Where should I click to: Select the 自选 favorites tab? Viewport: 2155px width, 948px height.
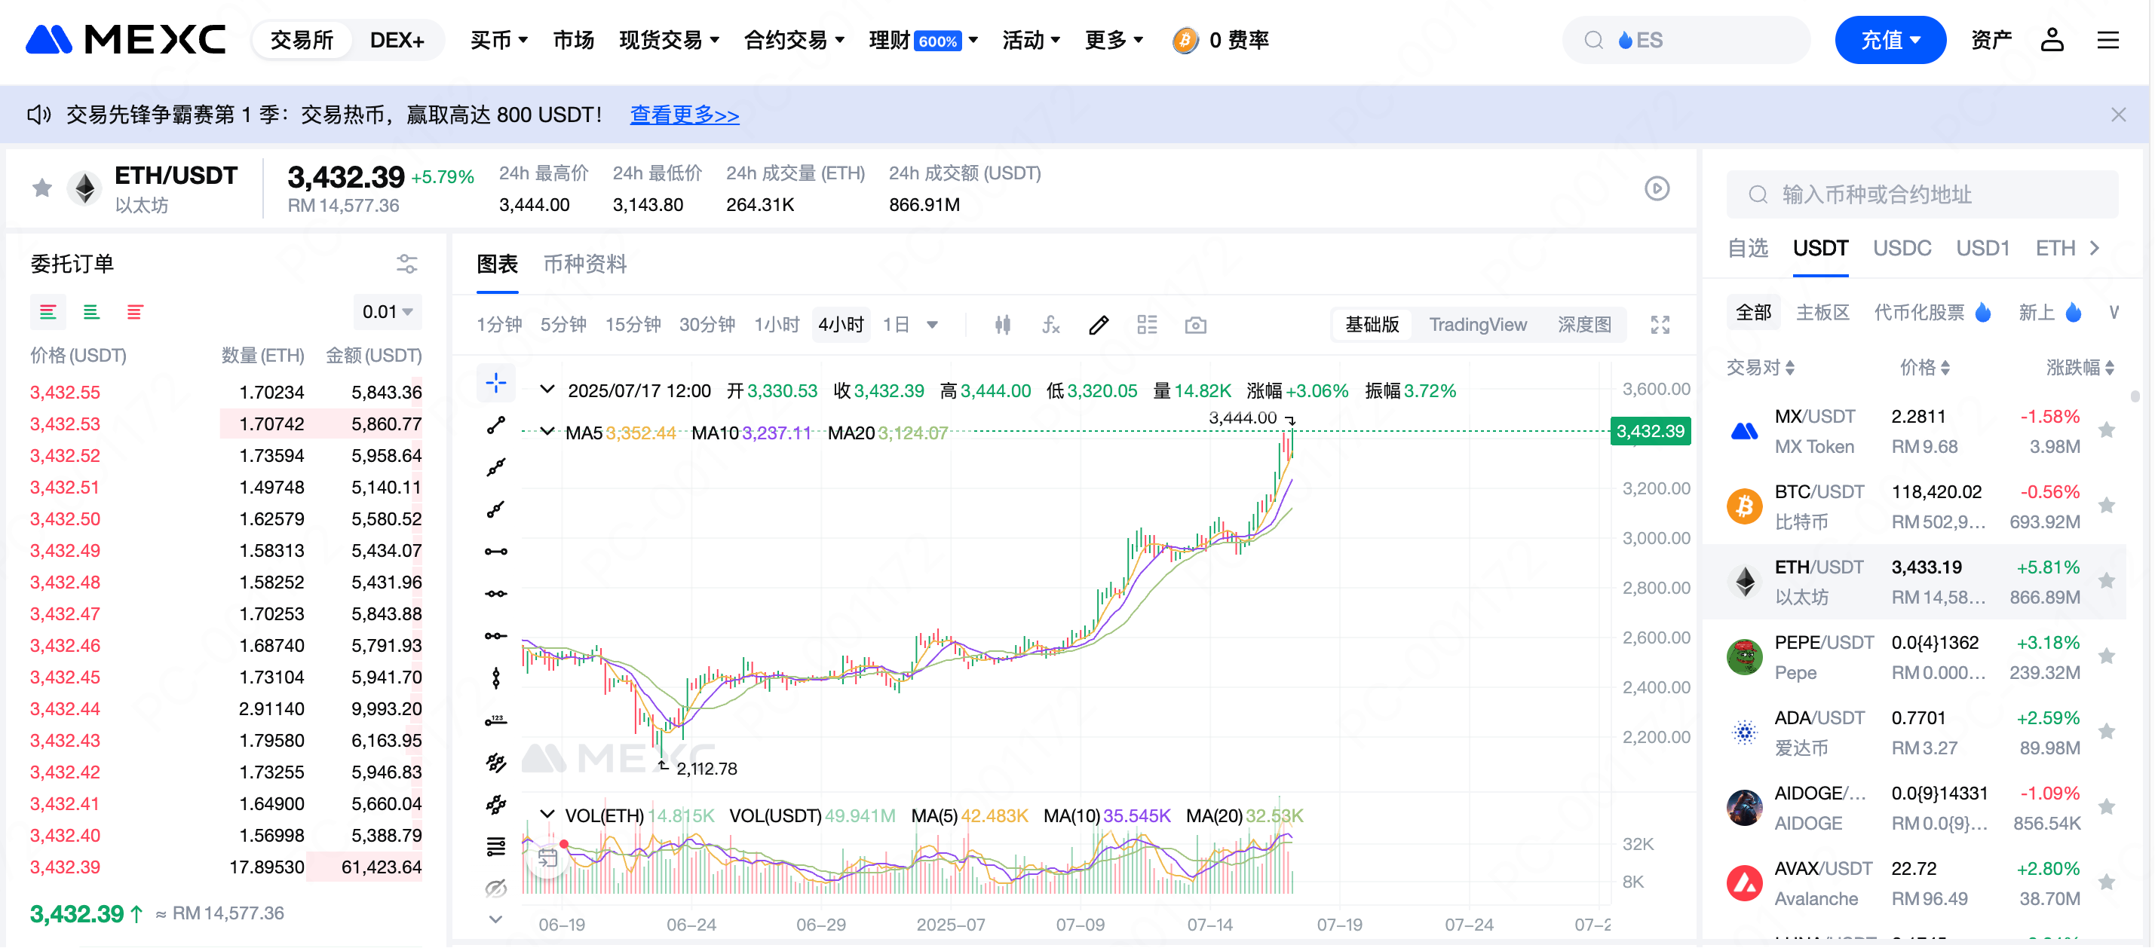[x=1748, y=248]
